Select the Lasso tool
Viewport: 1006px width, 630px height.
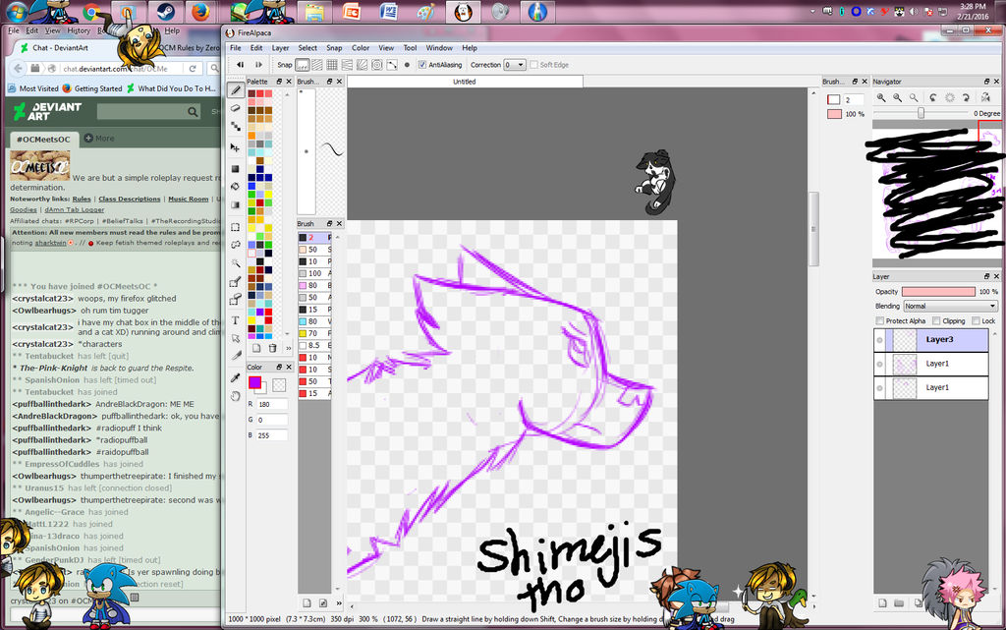[x=236, y=245]
